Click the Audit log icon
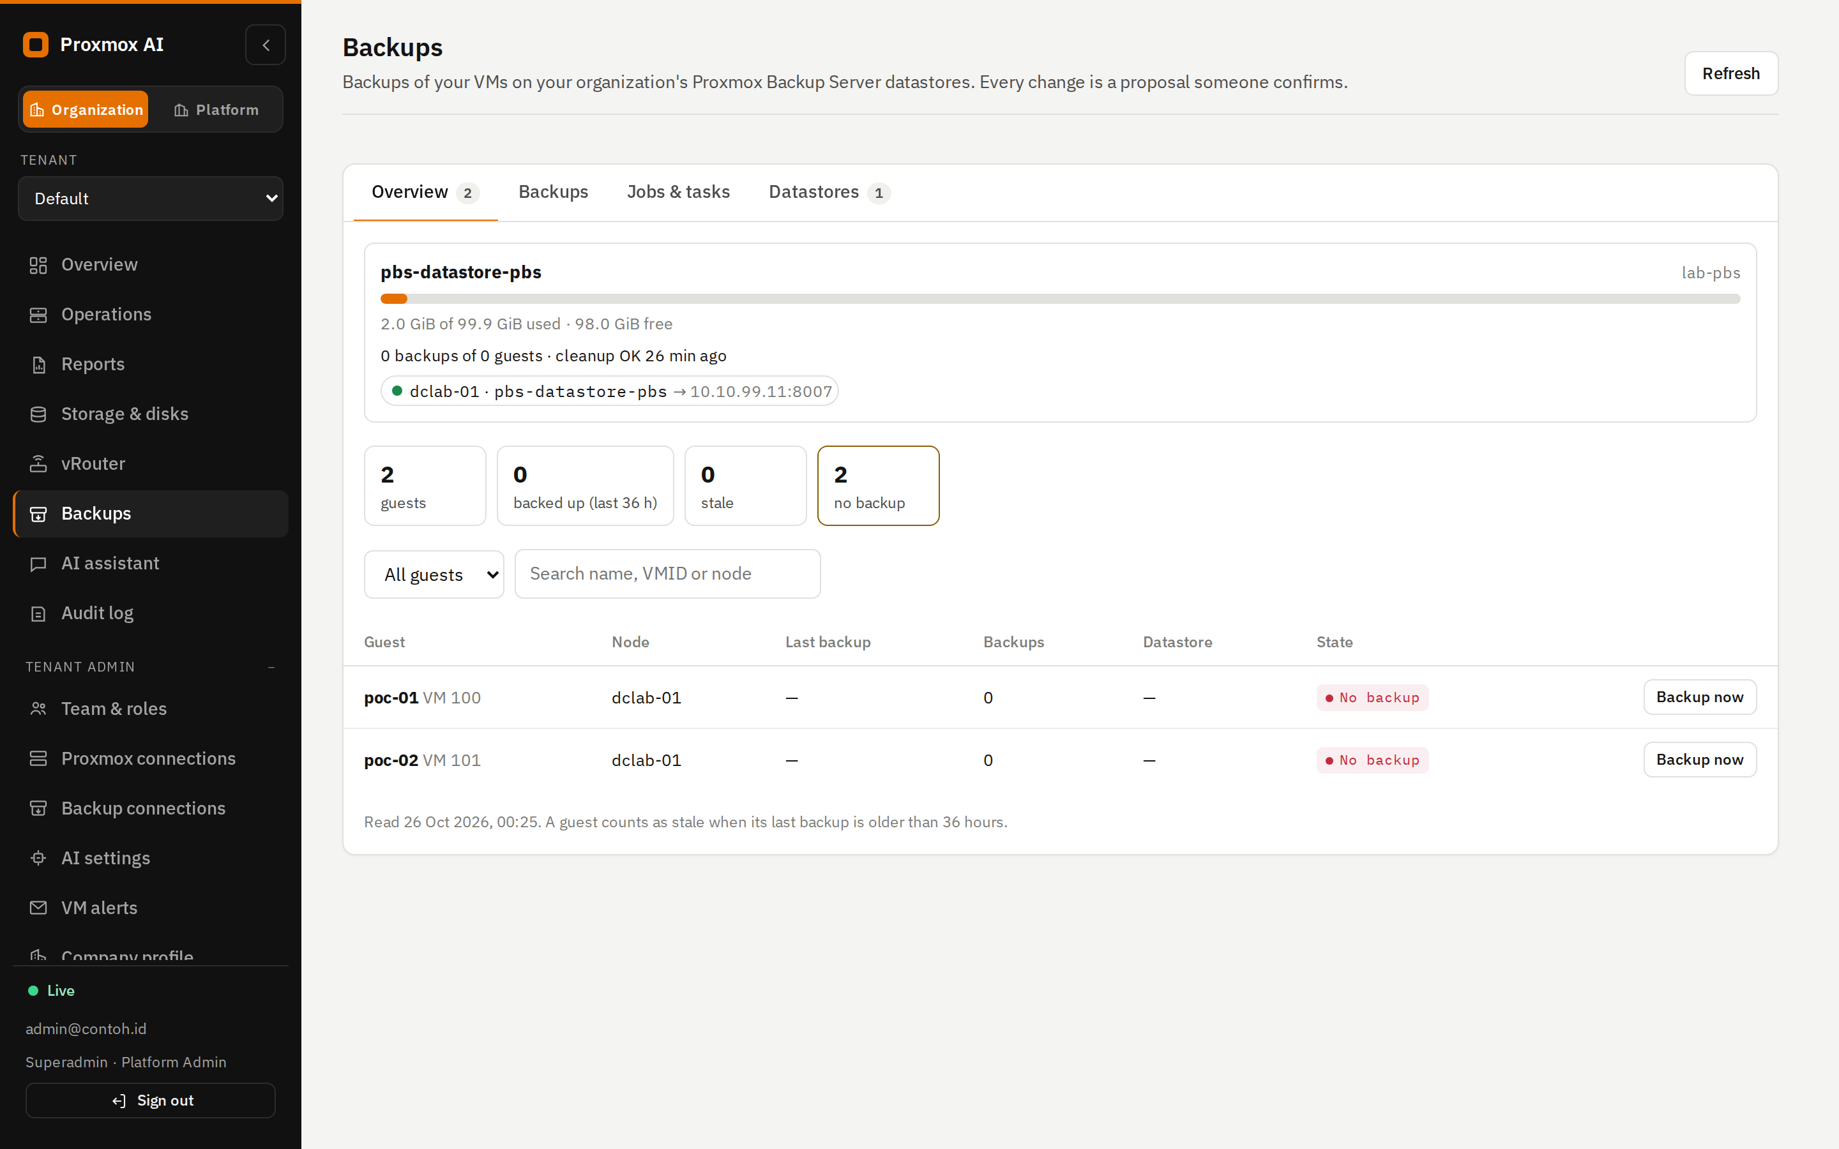1839x1149 pixels. pos(38,613)
